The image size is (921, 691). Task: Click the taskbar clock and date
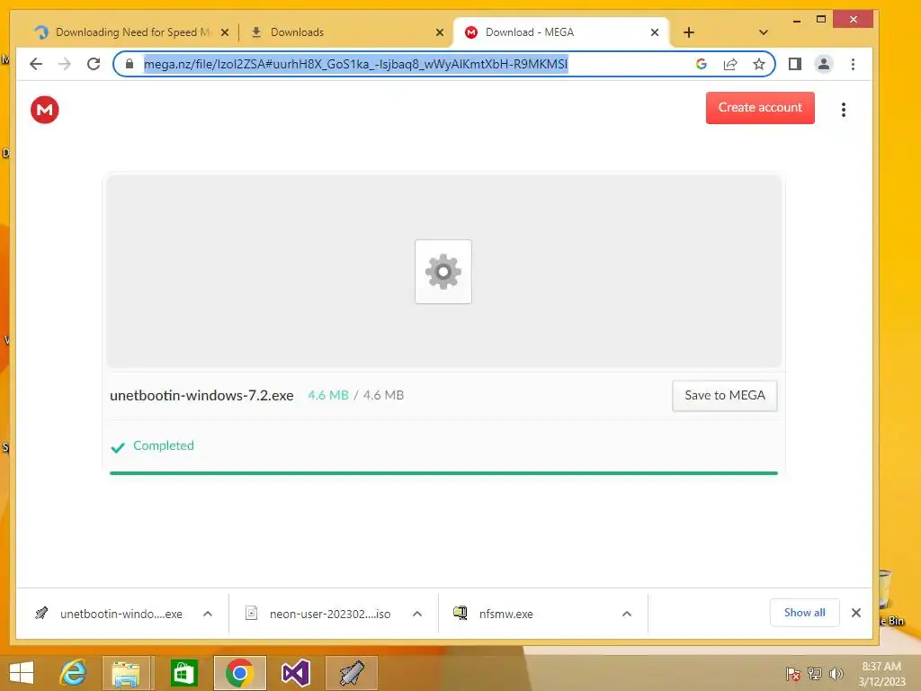point(881,674)
